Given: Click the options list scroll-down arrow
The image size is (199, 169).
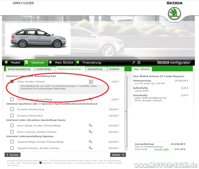Looking at the screenshot, I should 126,150.
